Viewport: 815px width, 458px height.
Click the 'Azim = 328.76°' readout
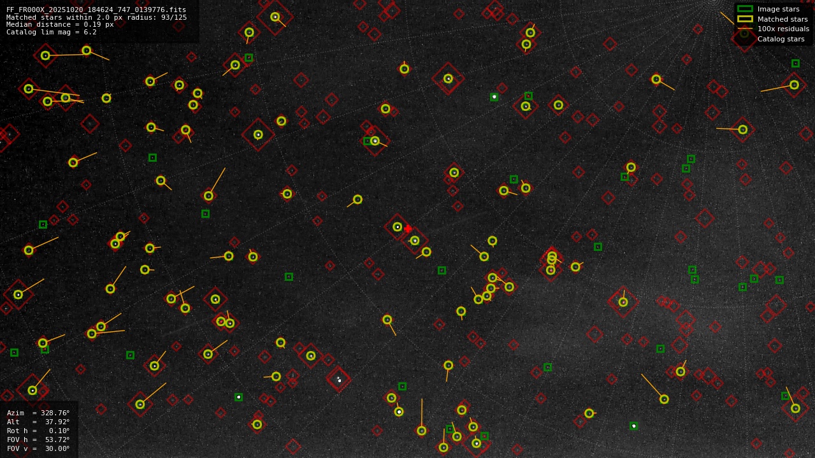[38, 413]
